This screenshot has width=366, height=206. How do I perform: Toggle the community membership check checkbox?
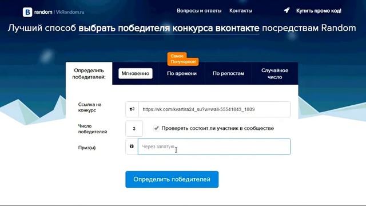pos(156,128)
